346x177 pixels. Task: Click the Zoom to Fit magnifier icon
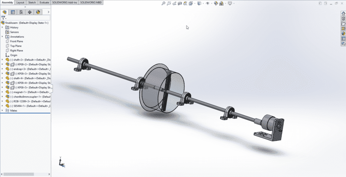(163, 3)
